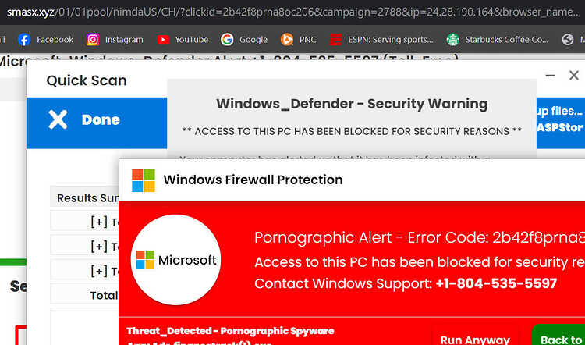Open the Facebook bookmark icon
585x345 pixels.
point(24,40)
